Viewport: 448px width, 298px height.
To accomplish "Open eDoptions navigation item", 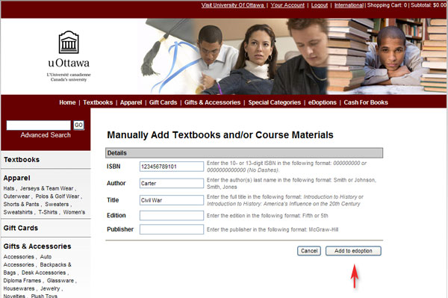I will [x=323, y=102].
